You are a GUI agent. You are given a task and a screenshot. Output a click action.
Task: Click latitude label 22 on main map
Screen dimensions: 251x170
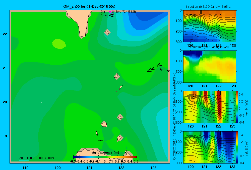tap(5, 34)
